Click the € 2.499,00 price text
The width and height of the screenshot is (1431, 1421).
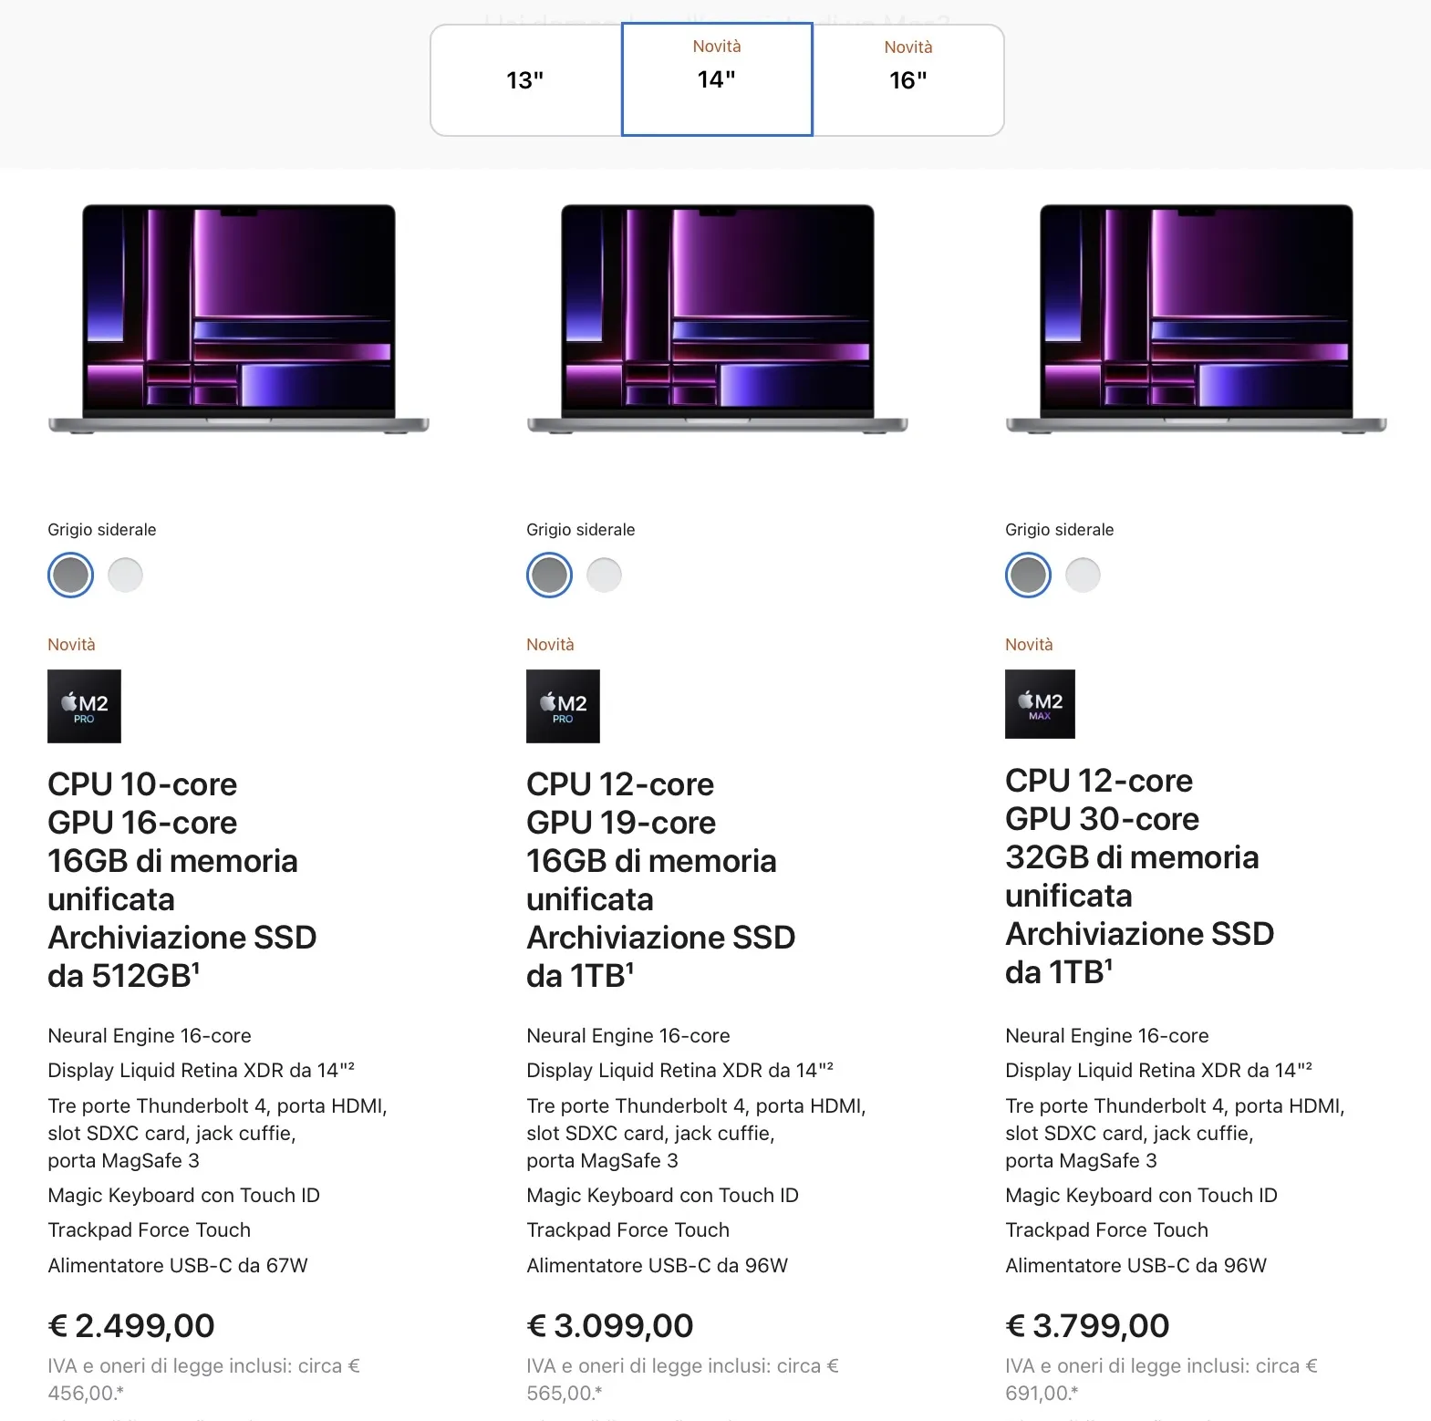pyautogui.click(x=130, y=1325)
